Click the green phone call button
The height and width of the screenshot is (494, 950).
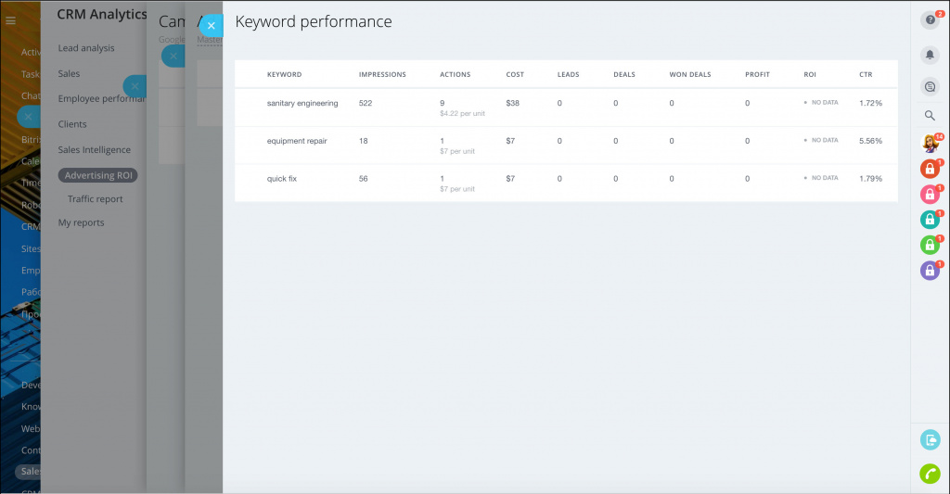coord(930,473)
